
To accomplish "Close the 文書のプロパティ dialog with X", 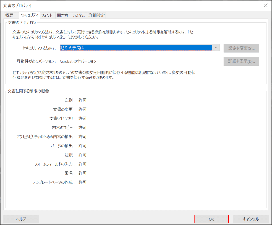I will click(x=266, y=5).
